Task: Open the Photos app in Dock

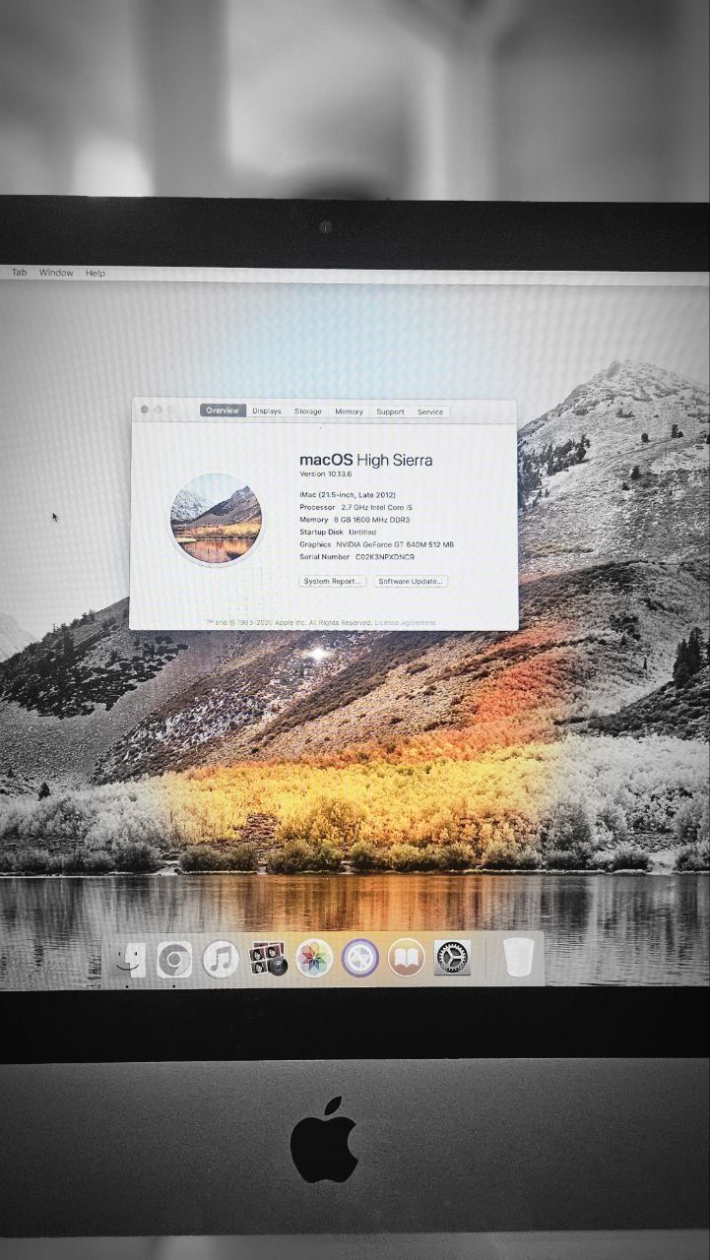Action: 314,958
